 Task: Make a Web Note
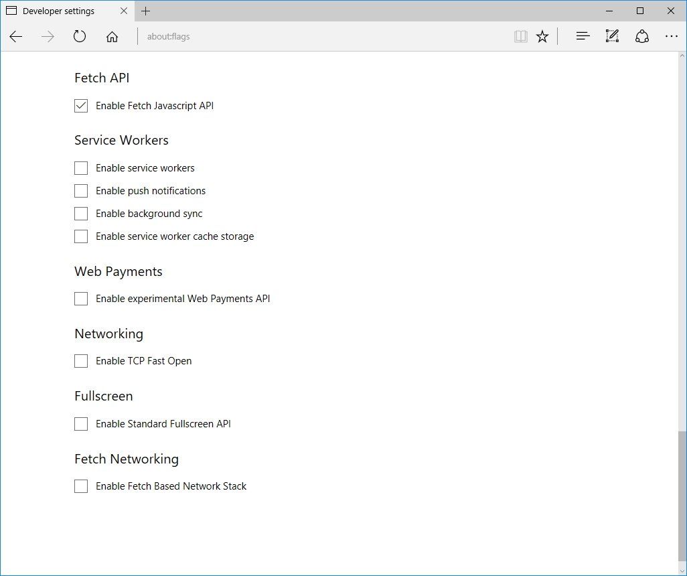coord(612,36)
